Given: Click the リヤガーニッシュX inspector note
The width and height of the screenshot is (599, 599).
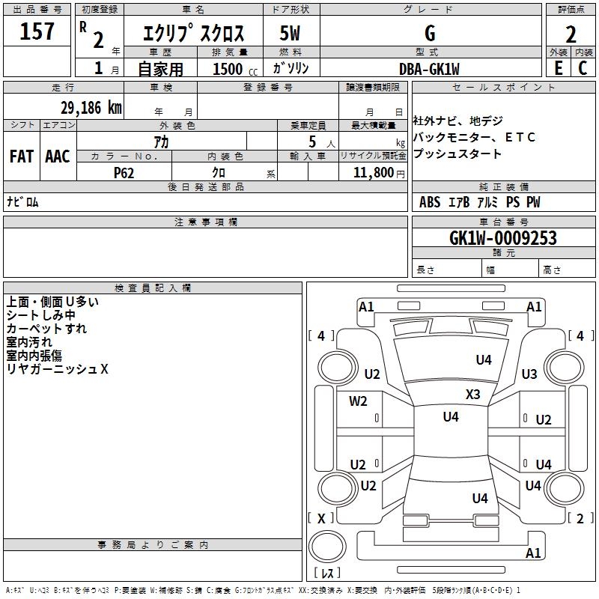Looking at the screenshot, I should (58, 368).
